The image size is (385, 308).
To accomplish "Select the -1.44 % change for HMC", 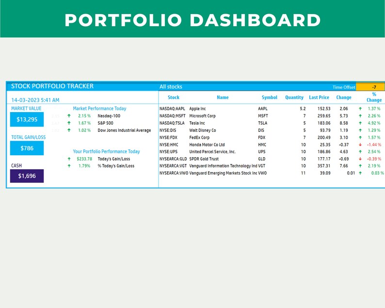I will pyautogui.click(x=374, y=145).
